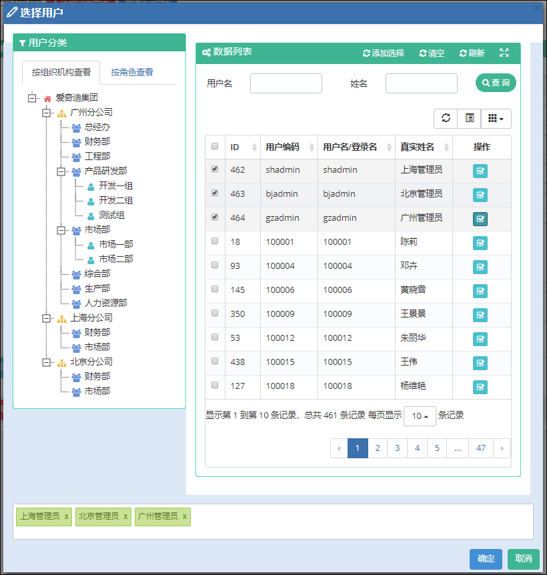Select 财务部 under 上海分公司
The height and width of the screenshot is (575, 547).
97,332
